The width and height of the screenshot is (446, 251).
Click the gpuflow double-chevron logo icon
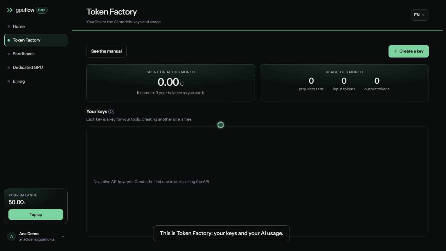10,10
